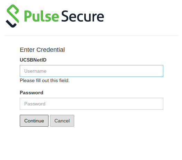Abort sign-in with the Cancel button
Image resolution: width=182 pixels, height=160 pixels.
[x=62, y=121]
